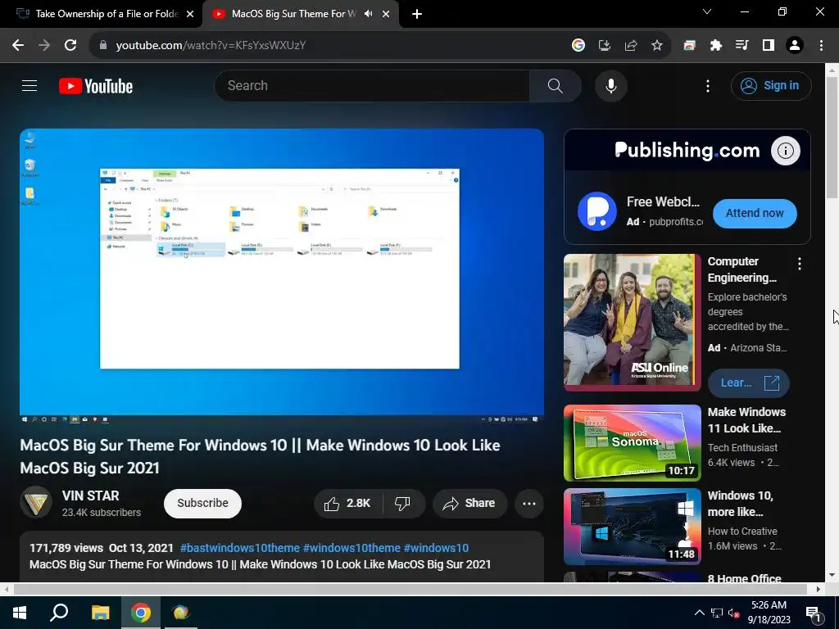This screenshot has width=839, height=629.
Task: Show hidden system tray icons
Action: coord(700,613)
